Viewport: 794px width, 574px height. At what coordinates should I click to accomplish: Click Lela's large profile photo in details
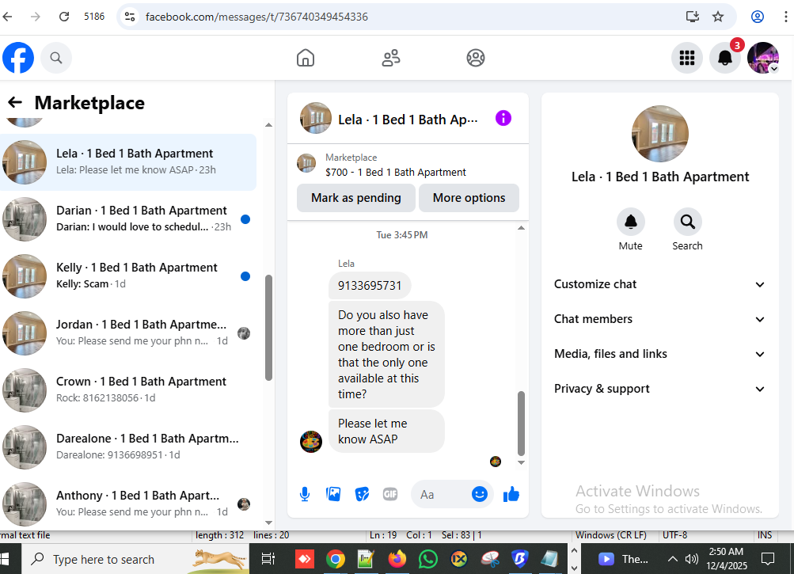(659, 134)
